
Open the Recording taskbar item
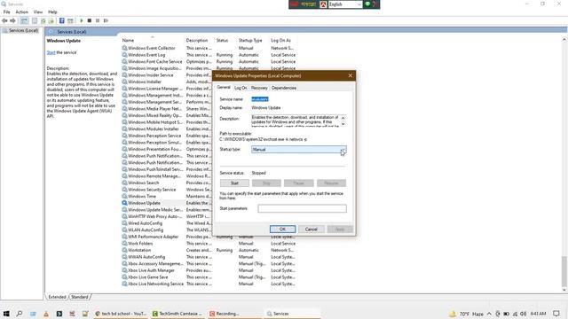pyautogui.click(x=235, y=314)
